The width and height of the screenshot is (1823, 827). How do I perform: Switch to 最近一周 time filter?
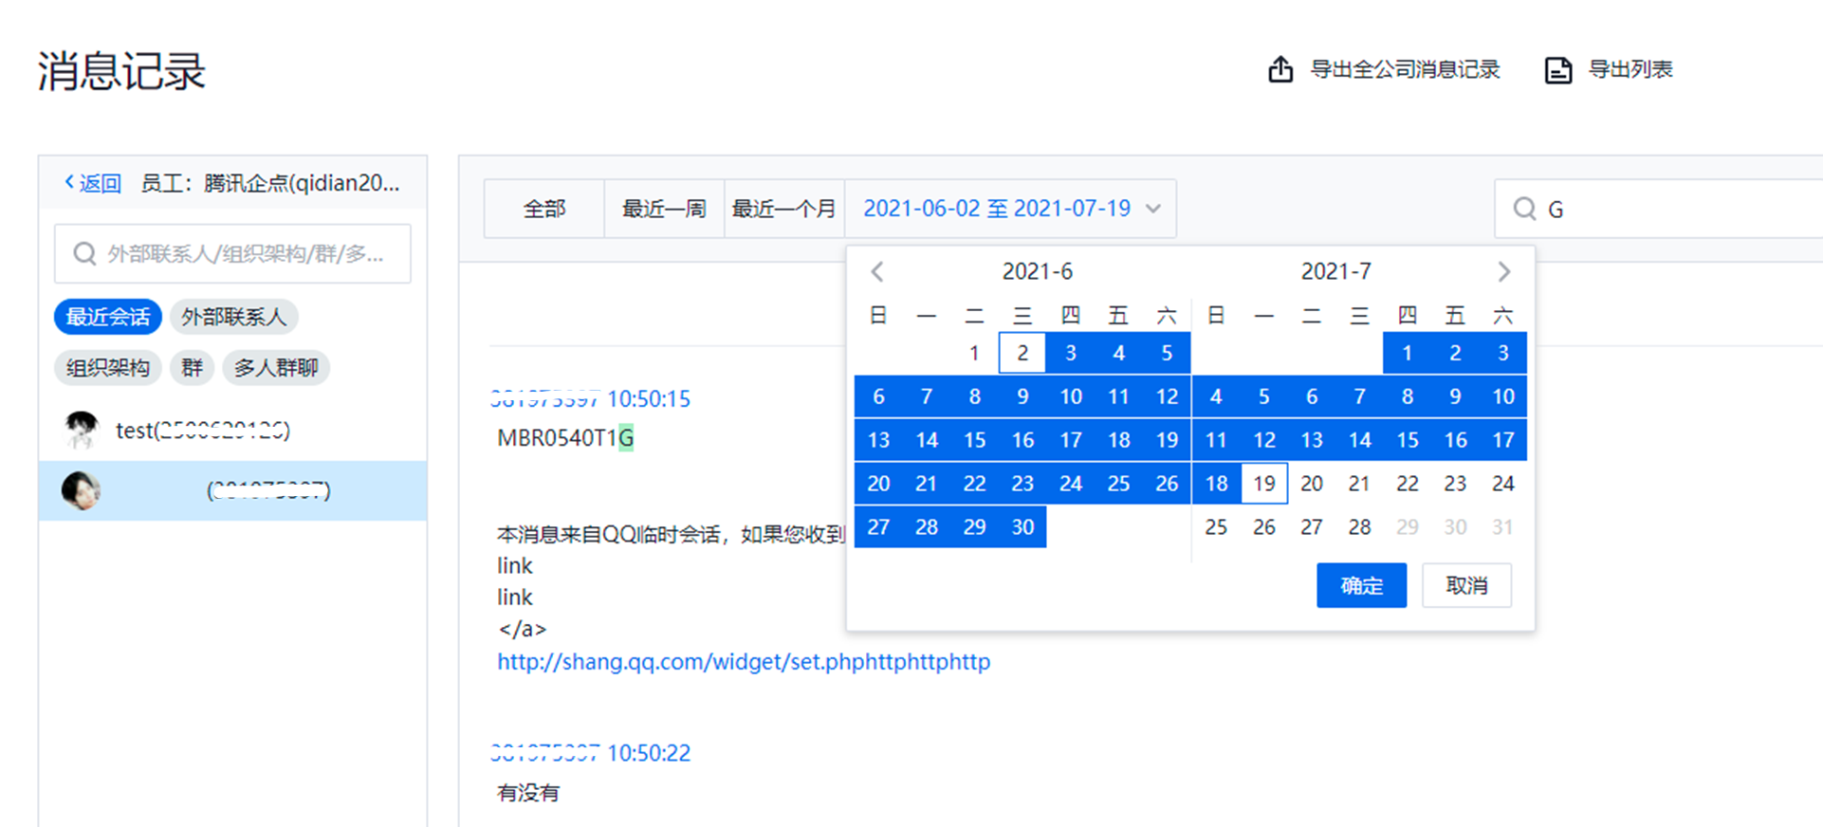pos(664,209)
